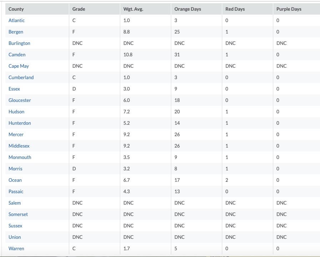Open the Mercer county link
320x257 pixels.
click(x=16, y=134)
